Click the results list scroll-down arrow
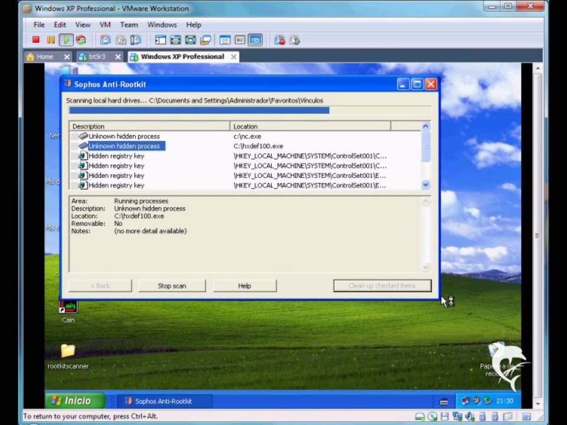Image resolution: width=567 pixels, height=425 pixels. click(x=426, y=185)
